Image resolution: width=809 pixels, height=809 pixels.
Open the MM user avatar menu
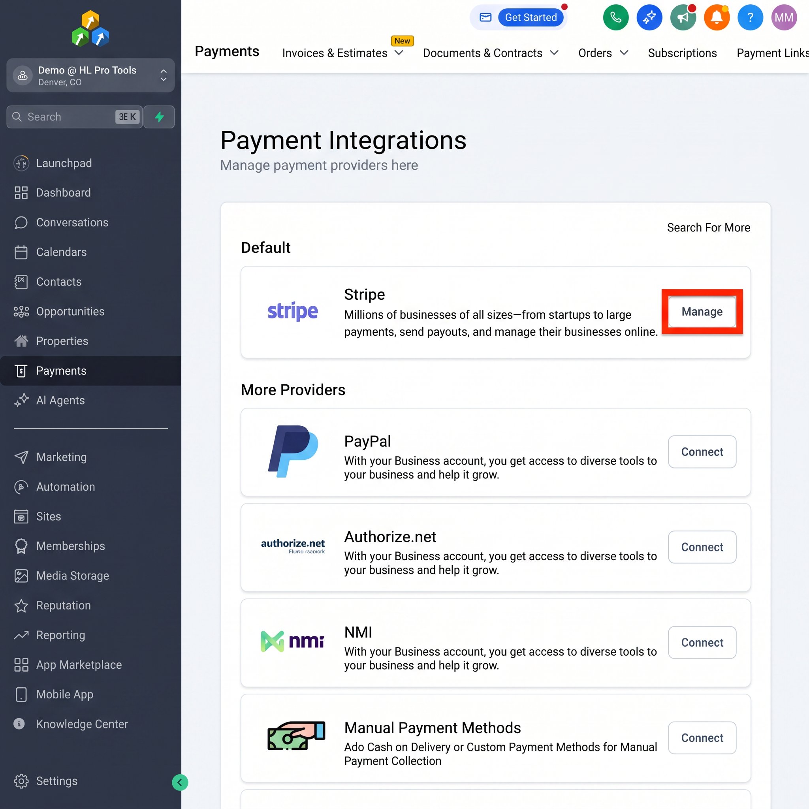tap(784, 17)
